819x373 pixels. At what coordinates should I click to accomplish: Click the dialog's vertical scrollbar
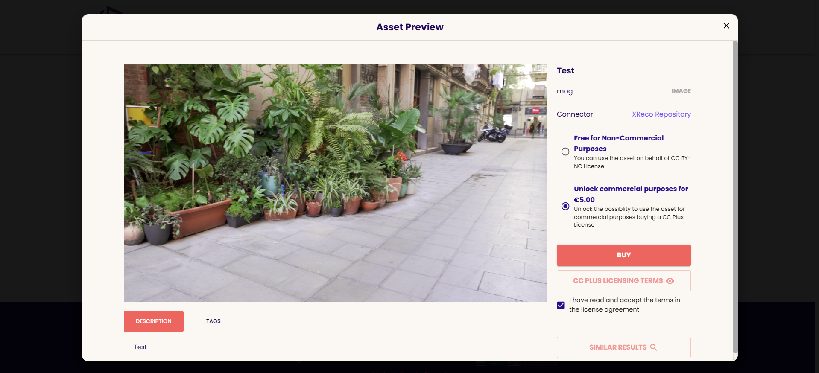point(735,196)
